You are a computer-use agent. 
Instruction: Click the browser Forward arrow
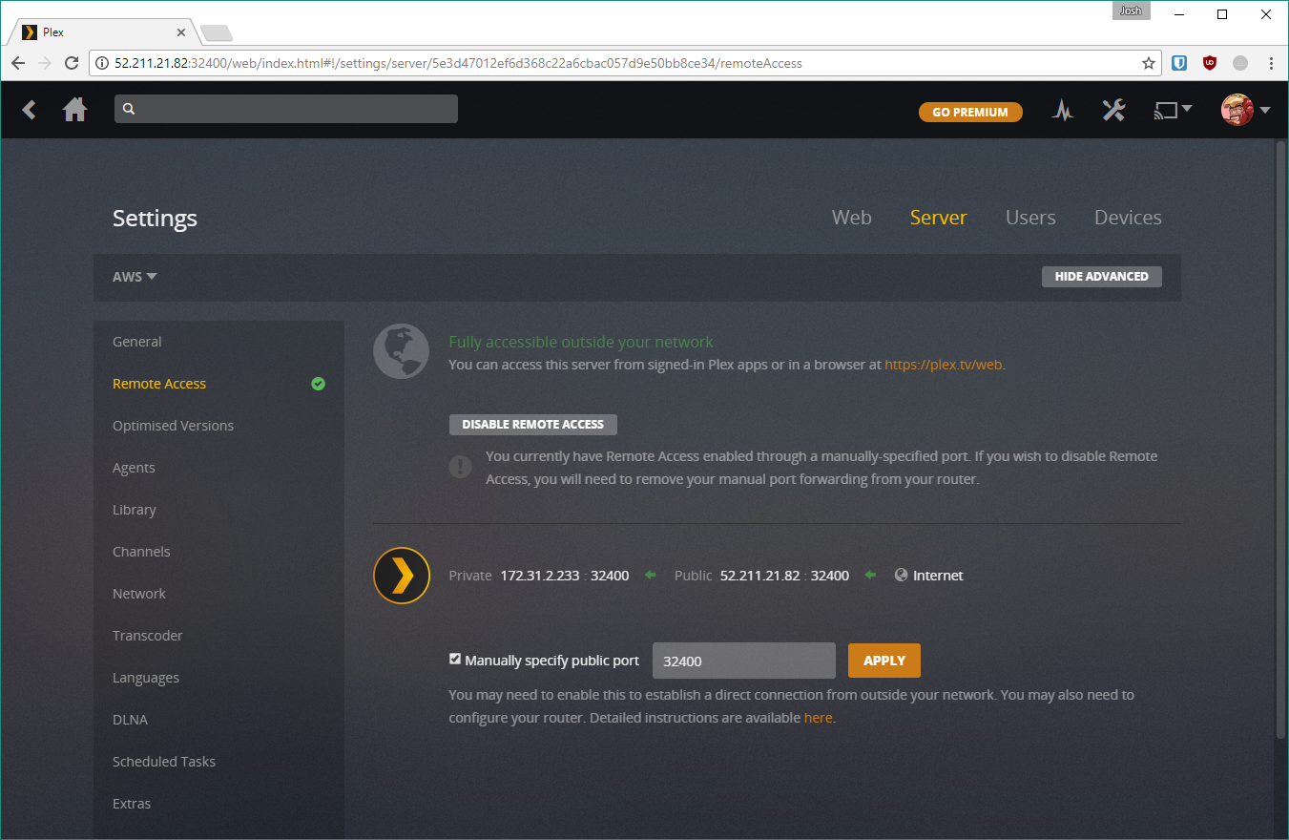point(45,63)
